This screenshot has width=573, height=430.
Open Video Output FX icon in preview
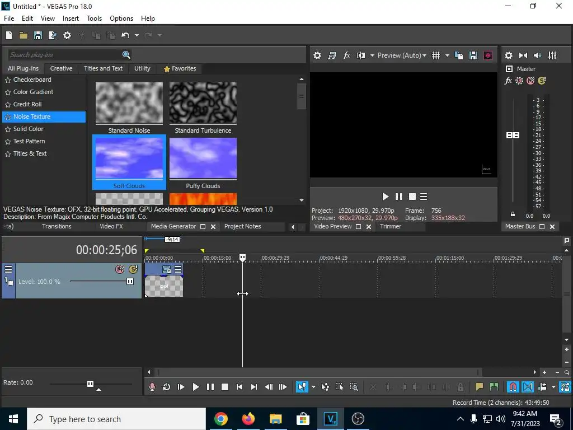tap(346, 55)
